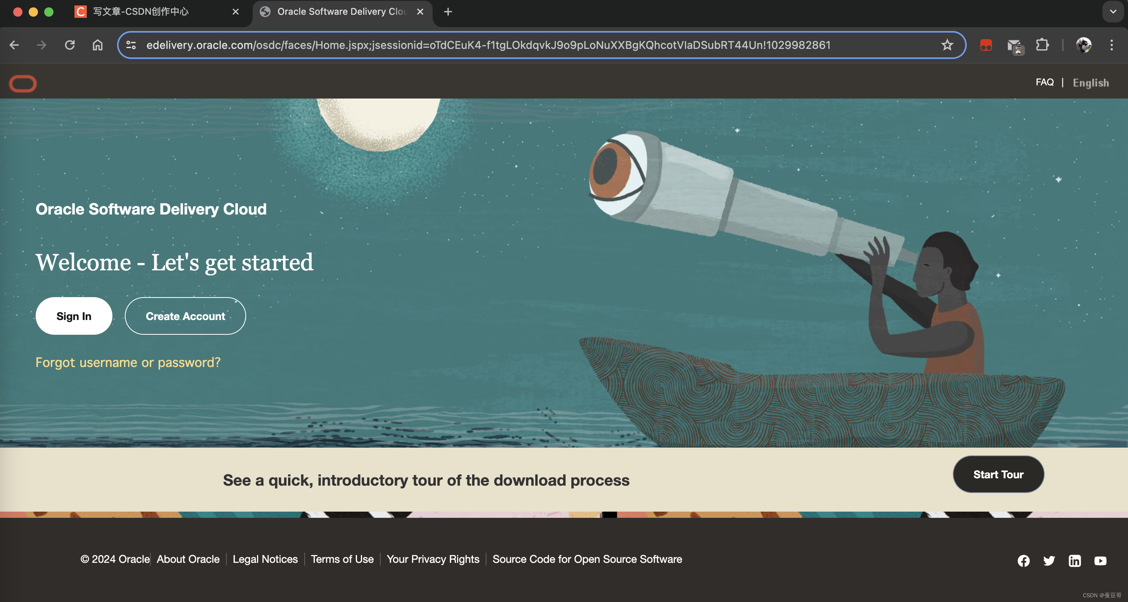
Task: Open Your Privacy Rights footer link
Action: 433,559
